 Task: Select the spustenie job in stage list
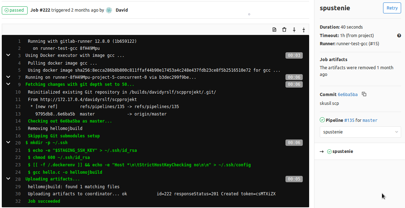[342, 151]
